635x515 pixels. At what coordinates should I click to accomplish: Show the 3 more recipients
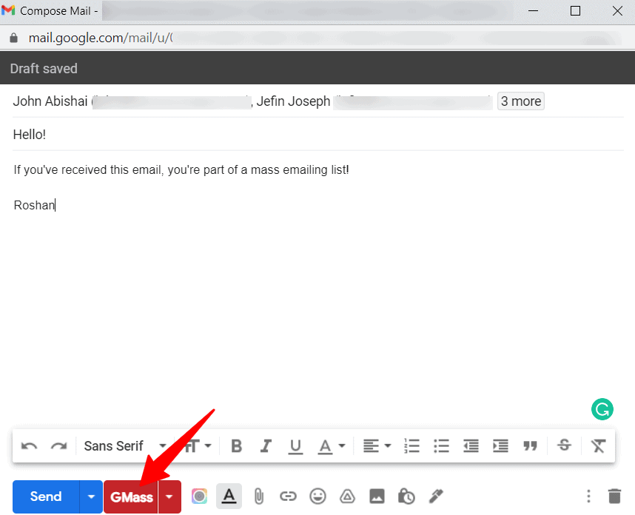point(520,101)
